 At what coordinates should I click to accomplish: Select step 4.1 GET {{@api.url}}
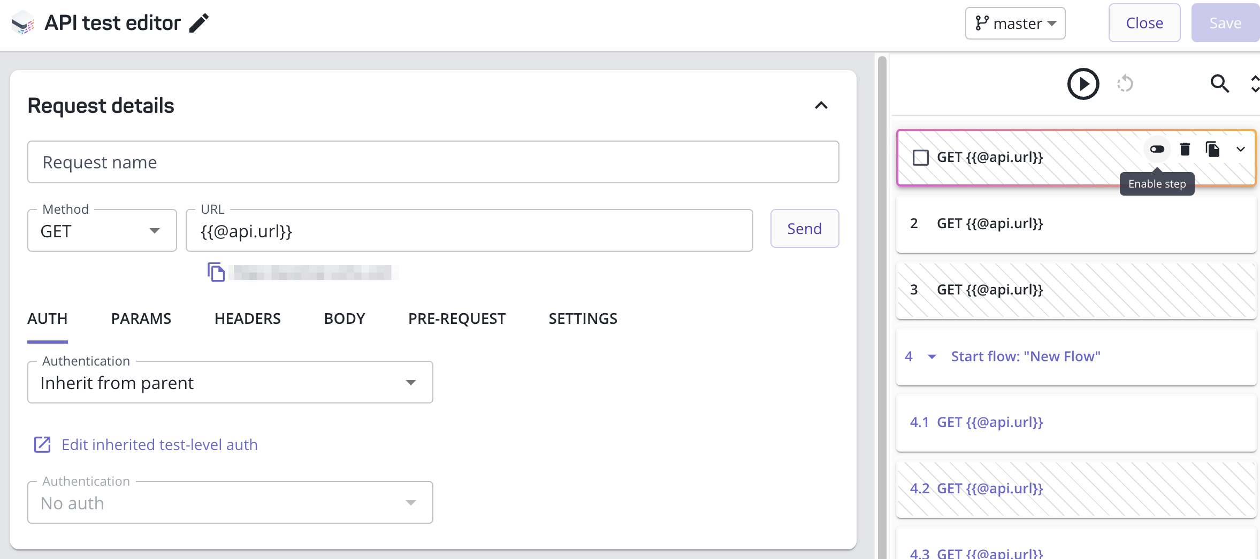pyautogui.click(x=1076, y=423)
